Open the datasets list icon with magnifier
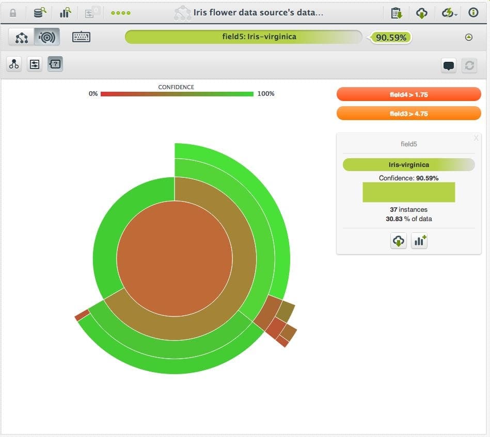Viewport: 490px width, 437px height. [x=39, y=13]
